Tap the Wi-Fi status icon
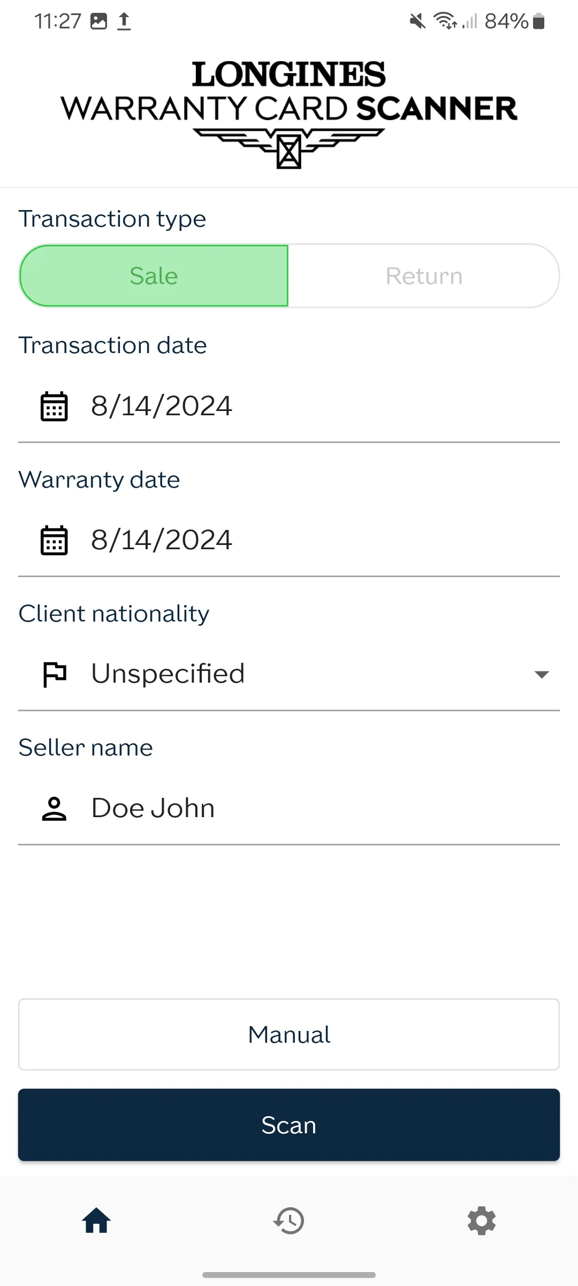The image size is (578, 1286). tap(445, 21)
